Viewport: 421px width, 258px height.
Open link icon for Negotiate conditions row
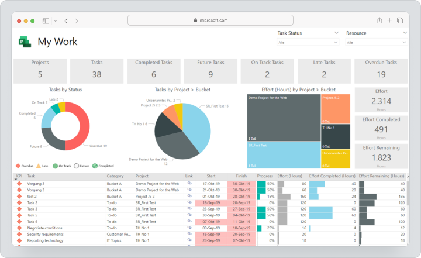[189, 228]
